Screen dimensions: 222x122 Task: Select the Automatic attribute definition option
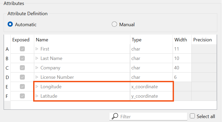point(10,25)
